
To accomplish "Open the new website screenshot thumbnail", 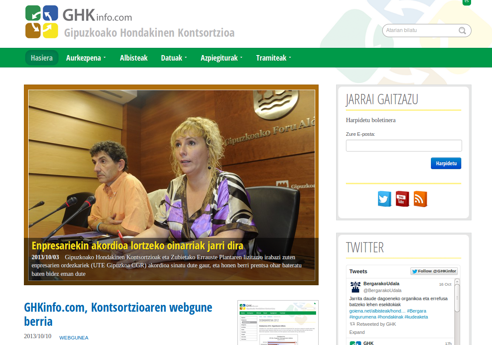I will 278,323.
